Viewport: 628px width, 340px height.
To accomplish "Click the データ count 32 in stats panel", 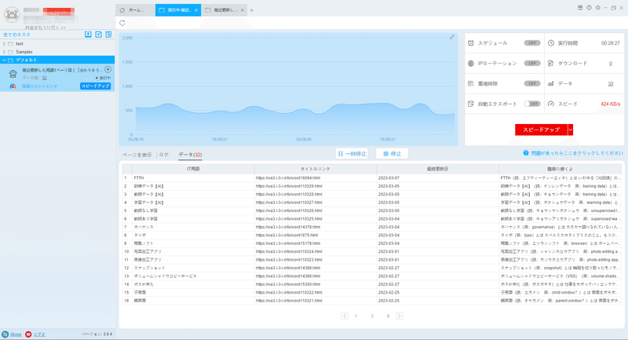I will click(x=611, y=84).
